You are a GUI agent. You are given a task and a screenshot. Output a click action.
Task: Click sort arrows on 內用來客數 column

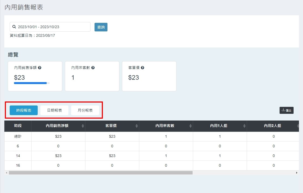(190, 126)
